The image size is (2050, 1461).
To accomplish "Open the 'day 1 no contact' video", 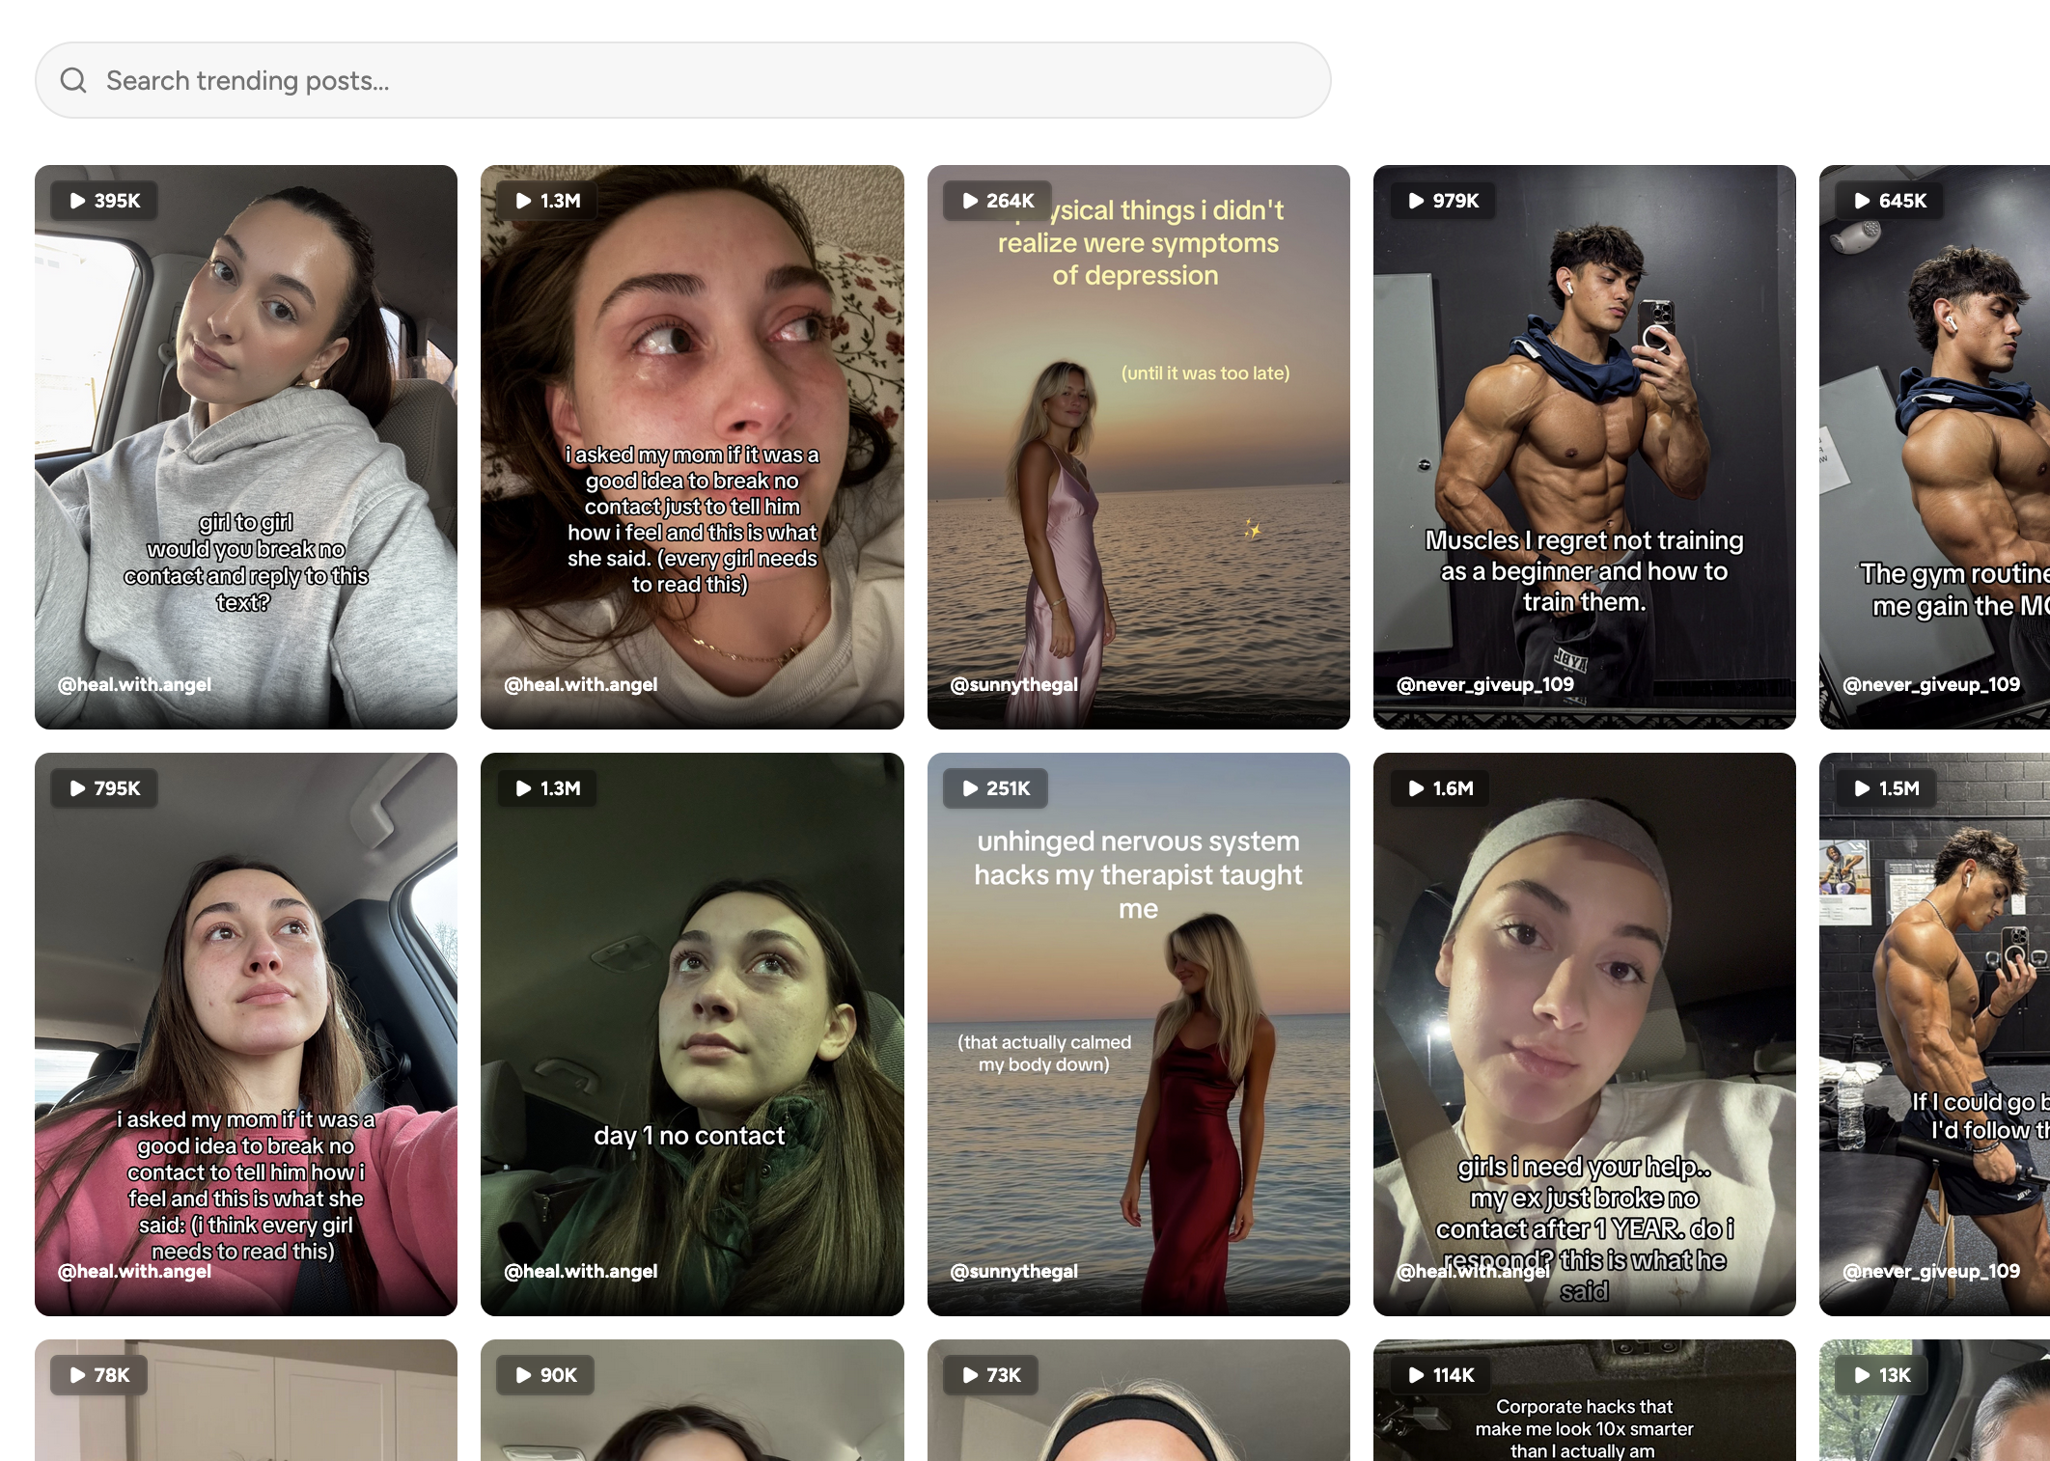I will pos(692,1033).
